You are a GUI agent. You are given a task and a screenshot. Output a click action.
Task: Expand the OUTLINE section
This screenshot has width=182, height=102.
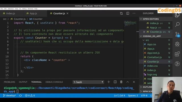(x=146, y=87)
